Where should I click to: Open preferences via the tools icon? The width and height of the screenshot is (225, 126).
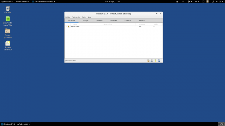point(152,60)
